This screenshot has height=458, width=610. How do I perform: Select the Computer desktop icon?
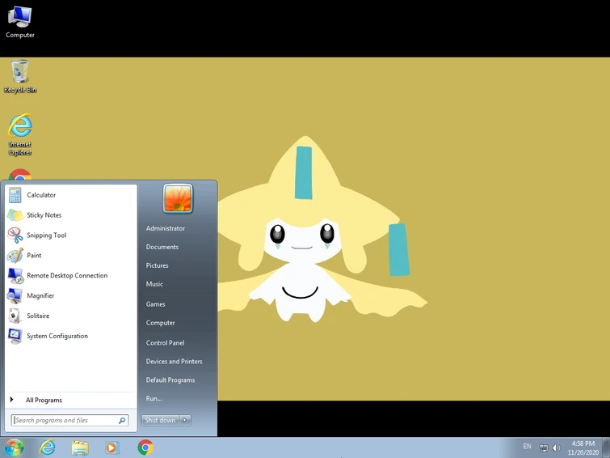pos(20,22)
